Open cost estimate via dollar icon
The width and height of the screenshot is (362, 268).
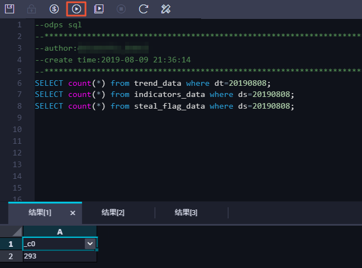coord(54,9)
